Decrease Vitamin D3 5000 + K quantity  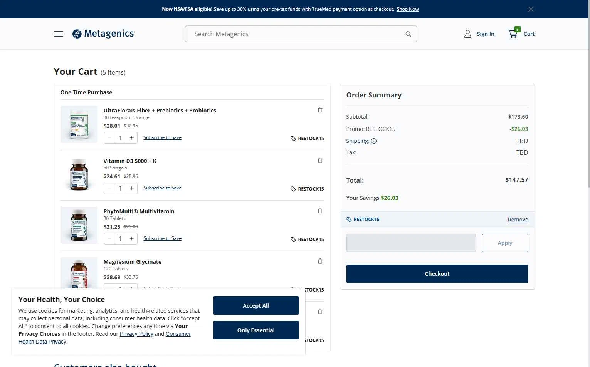pyautogui.click(x=109, y=188)
